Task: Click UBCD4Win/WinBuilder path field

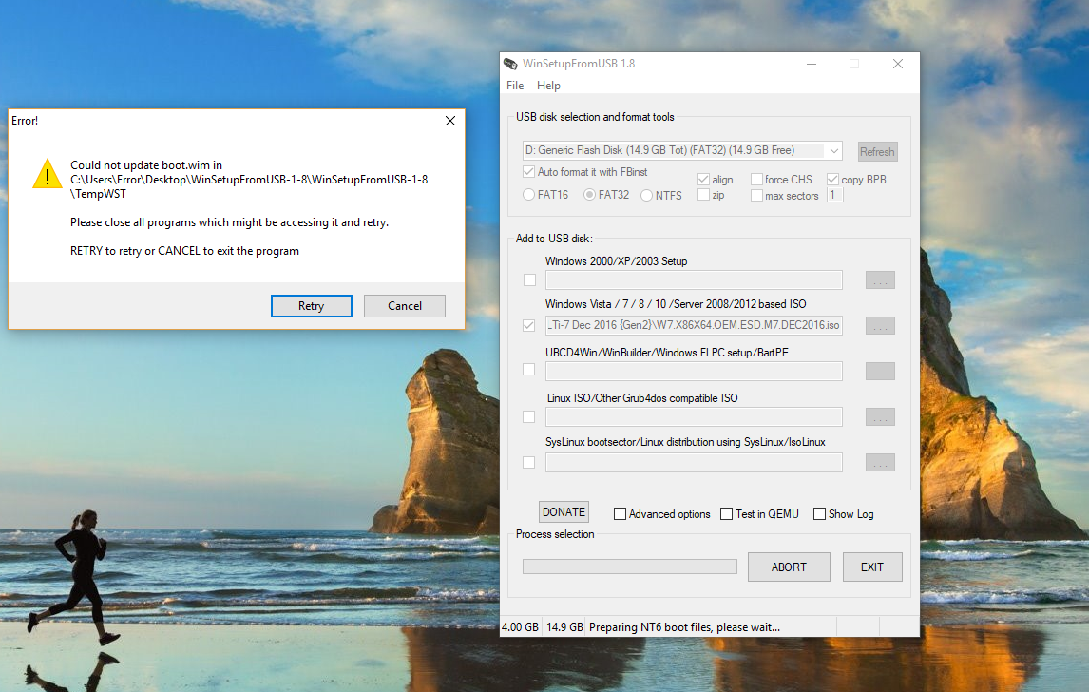Action: [x=694, y=371]
